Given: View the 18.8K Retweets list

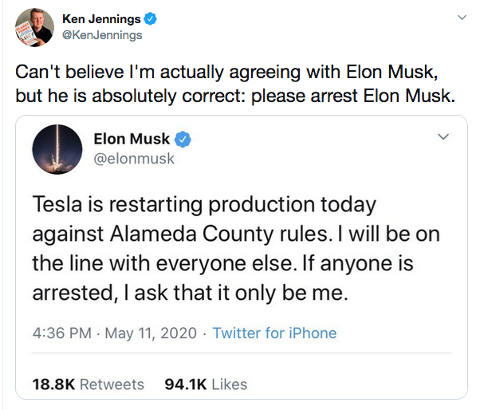Looking at the screenshot, I should coord(89,384).
